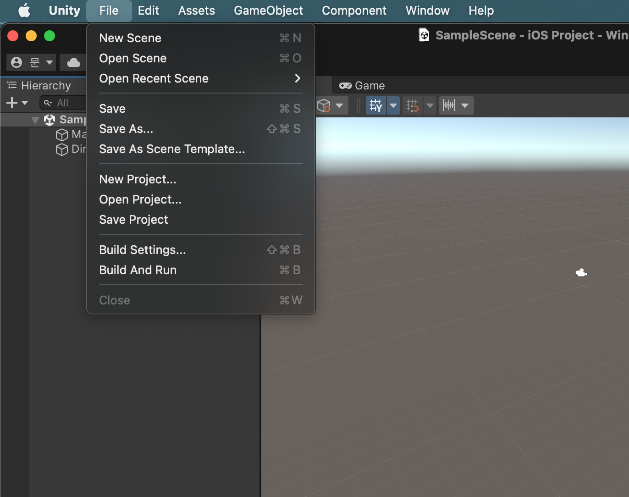629x497 pixels.
Task: Select the Main Camera object cube icon
Action: tap(61, 135)
